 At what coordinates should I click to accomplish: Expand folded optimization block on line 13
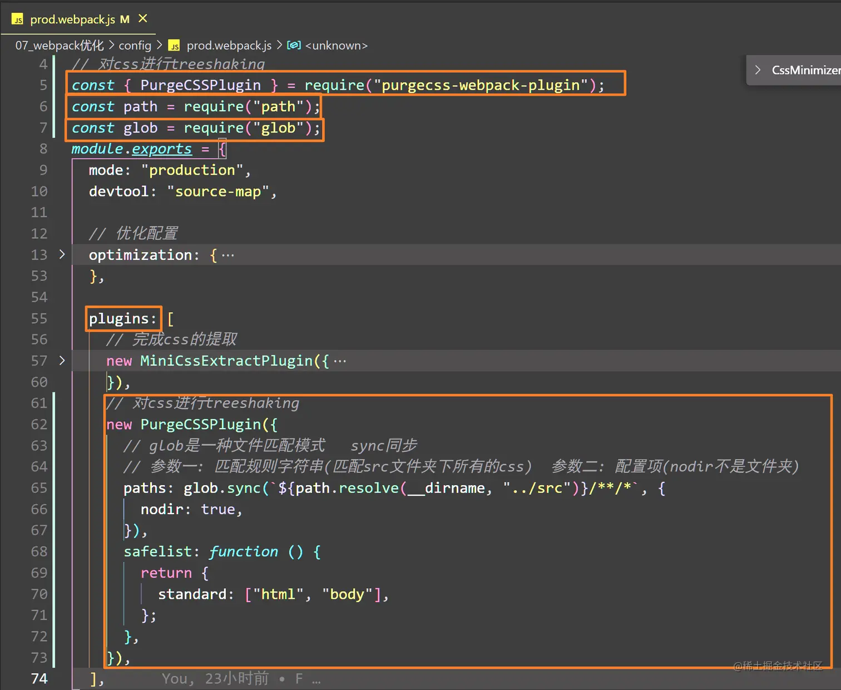tap(62, 254)
